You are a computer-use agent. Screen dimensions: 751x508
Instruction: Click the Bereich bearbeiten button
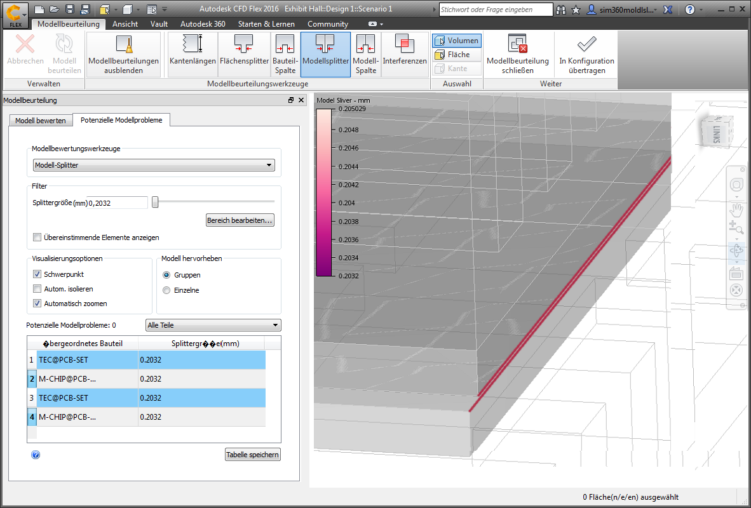[240, 220]
